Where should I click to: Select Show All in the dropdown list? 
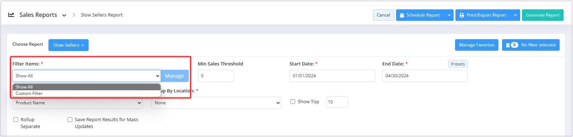[x=86, y=87]
